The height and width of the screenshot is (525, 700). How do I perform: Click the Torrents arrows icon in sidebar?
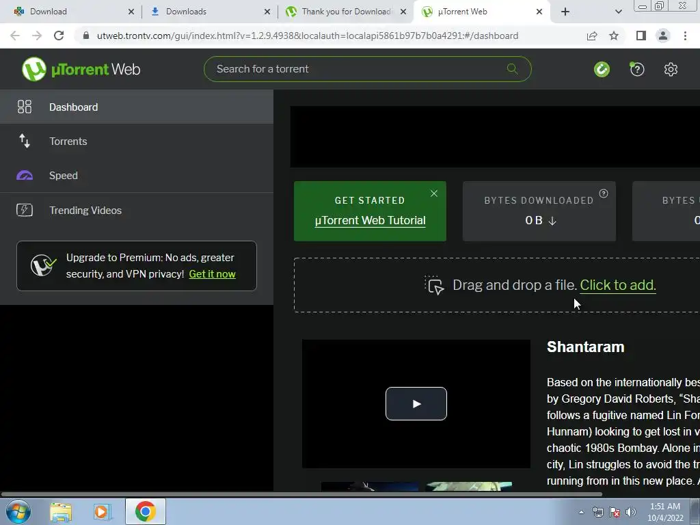25,141
